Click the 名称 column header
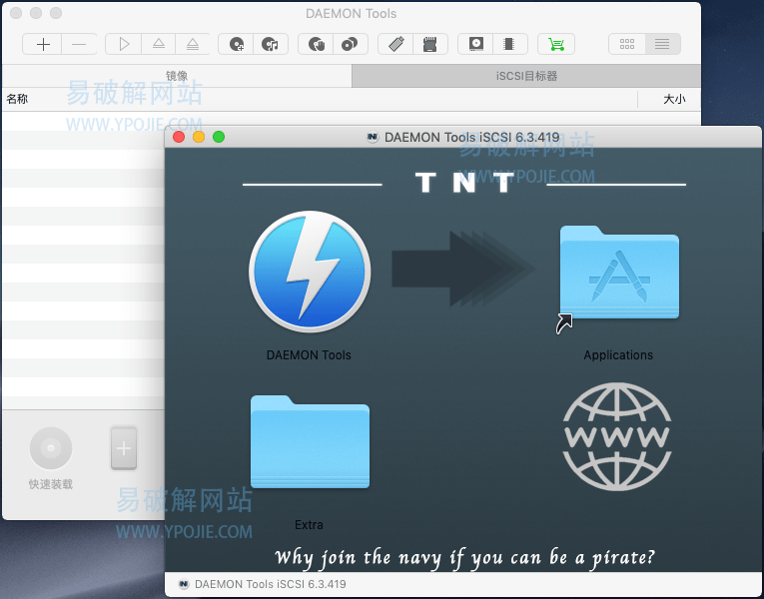Screen dimensions: 764x599 18,99
